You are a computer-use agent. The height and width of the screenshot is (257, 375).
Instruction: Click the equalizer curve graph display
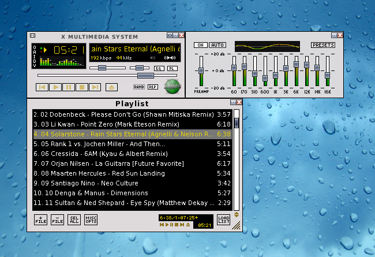click(x=267, y=46)
